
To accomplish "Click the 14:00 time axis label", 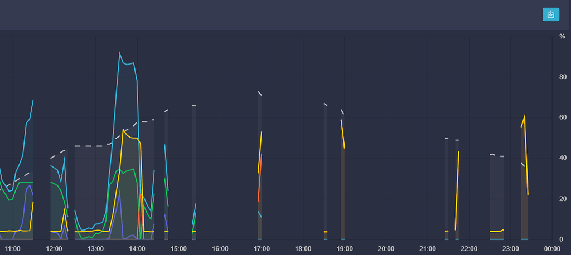I will [137, 248].
